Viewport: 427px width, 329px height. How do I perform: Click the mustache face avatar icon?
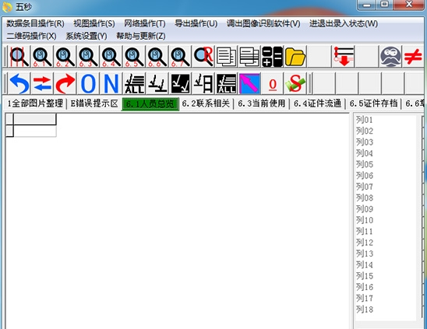390,57
